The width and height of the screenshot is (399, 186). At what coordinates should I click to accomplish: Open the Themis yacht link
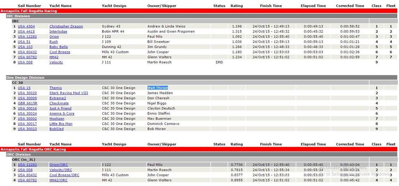click(55, 88)
